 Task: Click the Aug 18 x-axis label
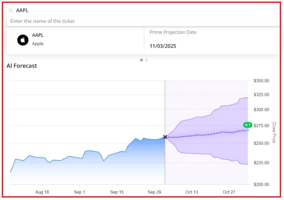[42, 192]
